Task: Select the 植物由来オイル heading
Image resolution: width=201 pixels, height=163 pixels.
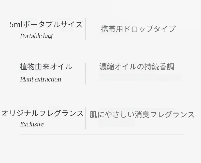Action: click(46, 67)
